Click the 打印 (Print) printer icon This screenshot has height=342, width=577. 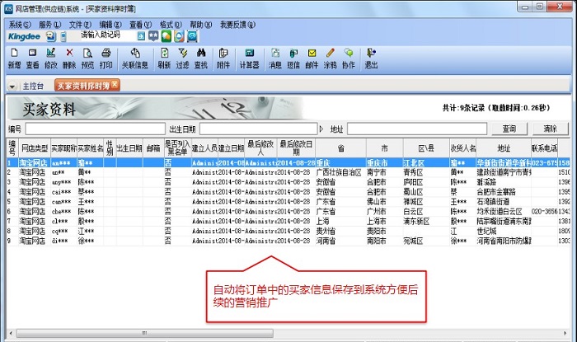point(106,59)
